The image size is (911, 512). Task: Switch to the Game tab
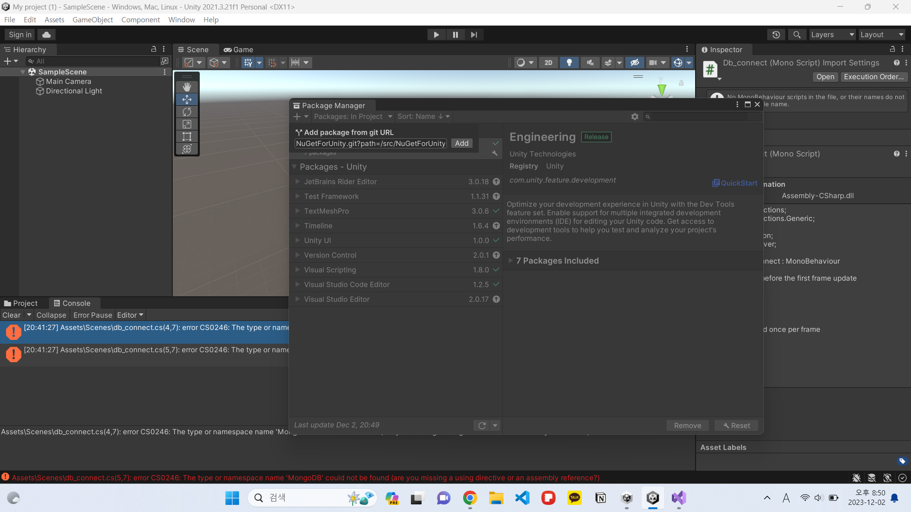pyautogui.click(x=239, y=50)
